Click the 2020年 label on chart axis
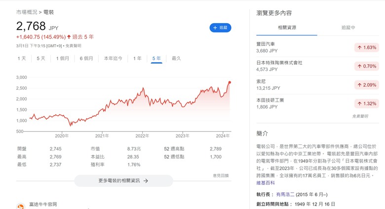The image size is (385, 209). (62, 136)
